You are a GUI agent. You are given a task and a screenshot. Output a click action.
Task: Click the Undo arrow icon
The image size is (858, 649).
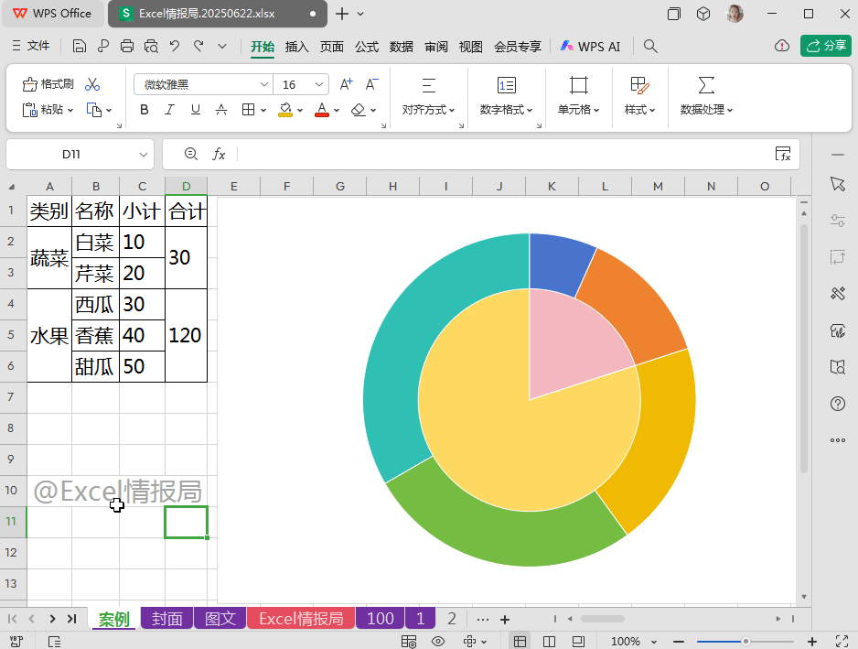pyautogui.click(x=175, y=46)
